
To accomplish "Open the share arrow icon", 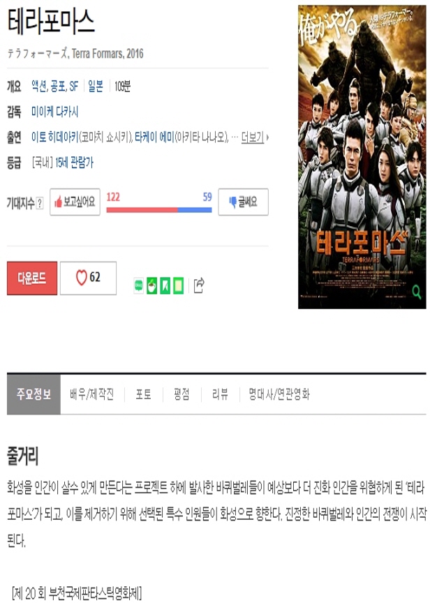I will [199, 285].
